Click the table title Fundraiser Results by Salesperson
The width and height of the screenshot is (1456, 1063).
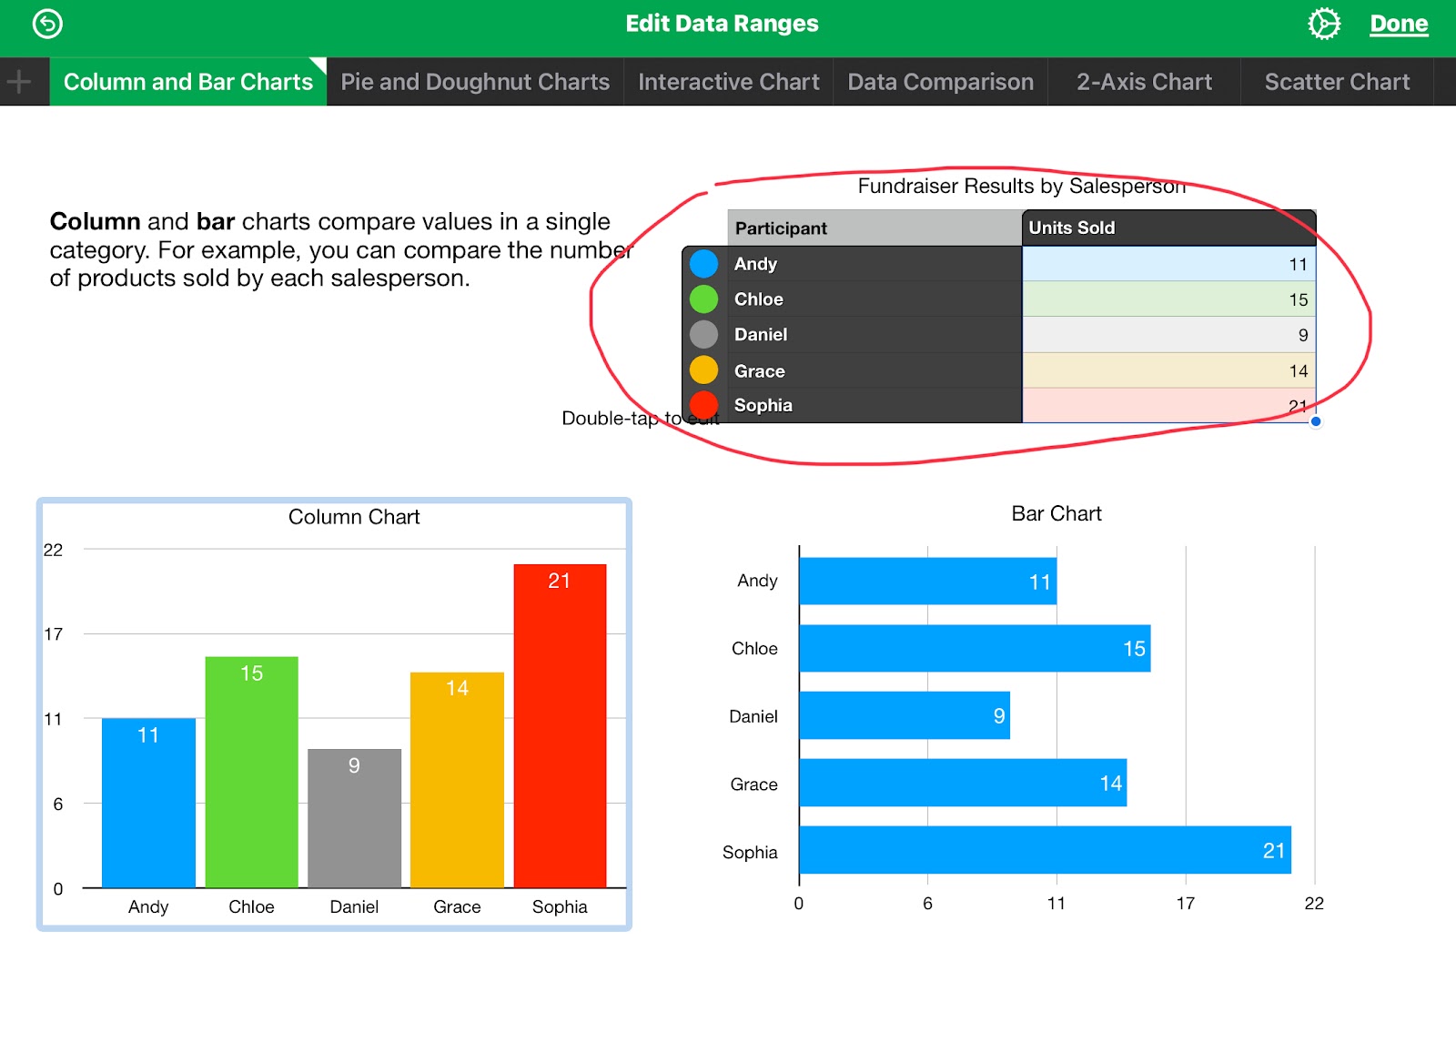(x=1021, y=187)
